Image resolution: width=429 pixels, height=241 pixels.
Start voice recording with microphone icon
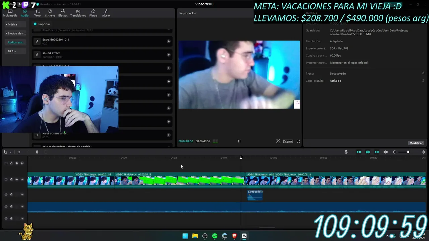point(346,152)
